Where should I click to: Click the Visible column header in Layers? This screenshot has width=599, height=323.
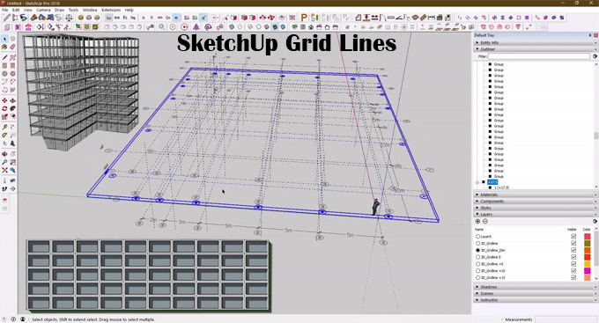tap(572, 230)
